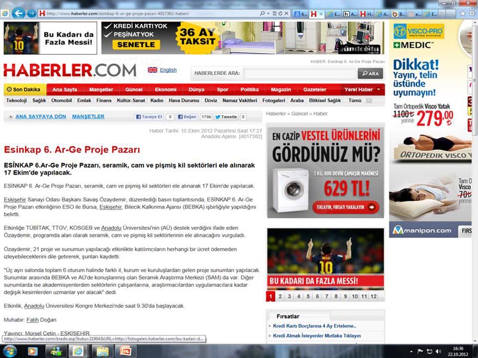The height and width of the screenshot is (358, 478).
Task: Click the browser address bar URL
Action: pyautogui.click(x=118, y=14)
